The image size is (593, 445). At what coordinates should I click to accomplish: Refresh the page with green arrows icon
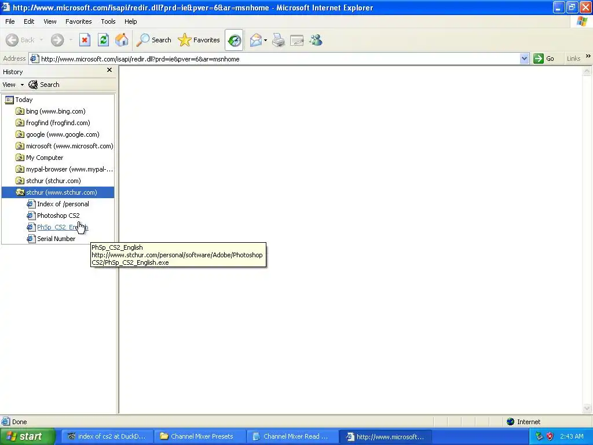pyautogui.click(x=103, y=40)
